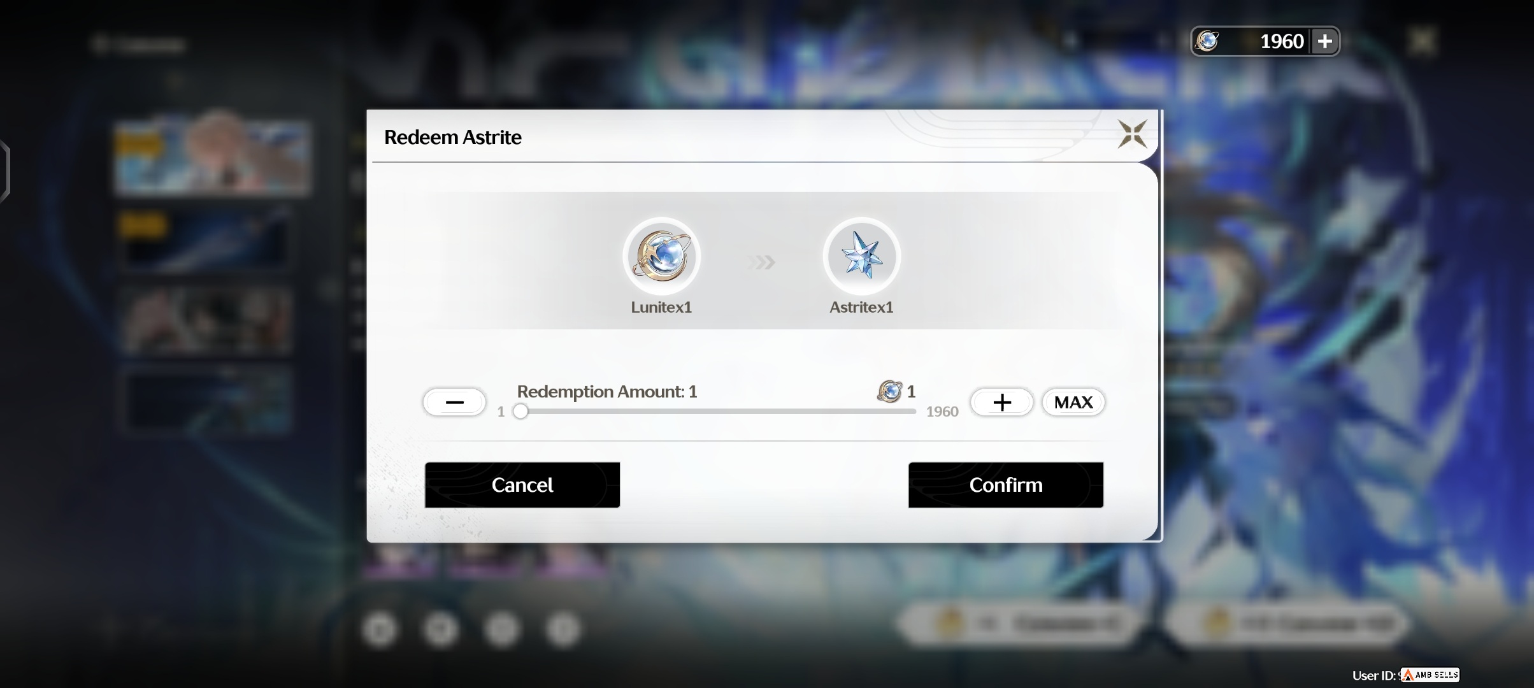The image size is (1534, 688).
Task: Cancel the Astrite redemption
Action: [x=522, y=485]
